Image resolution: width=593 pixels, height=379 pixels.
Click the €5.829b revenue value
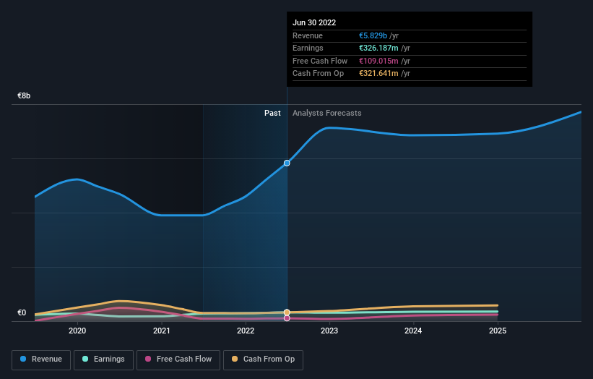373,35
